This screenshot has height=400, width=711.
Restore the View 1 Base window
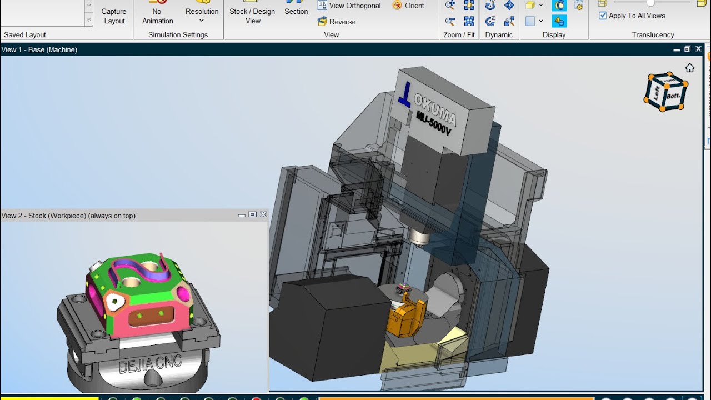tap(688, 49)
